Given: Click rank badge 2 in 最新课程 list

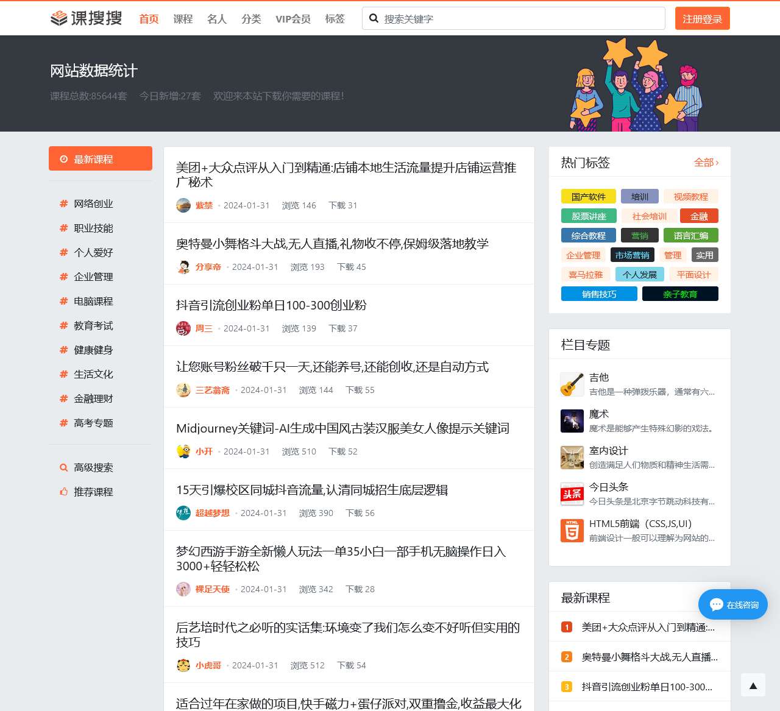Looking at the screenshot, I should [567, 657].
